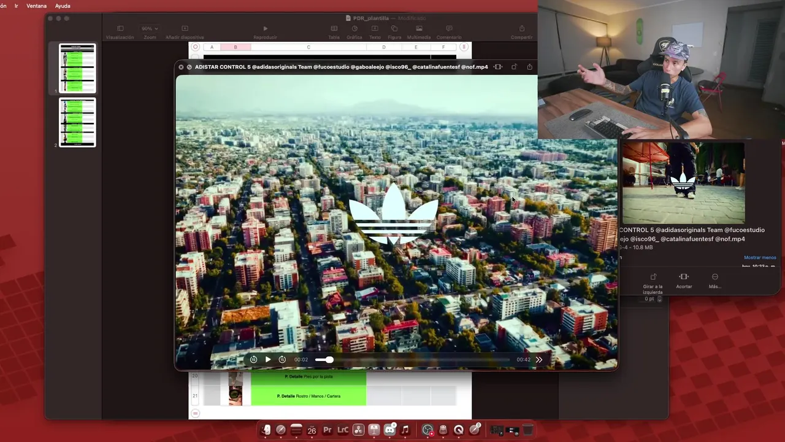Select column C header in table
Viewport: 785px width, 442px height.
[308, 47]
